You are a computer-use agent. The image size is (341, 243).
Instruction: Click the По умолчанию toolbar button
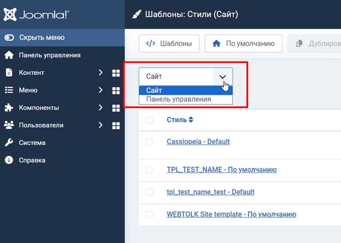pos(244,44)
